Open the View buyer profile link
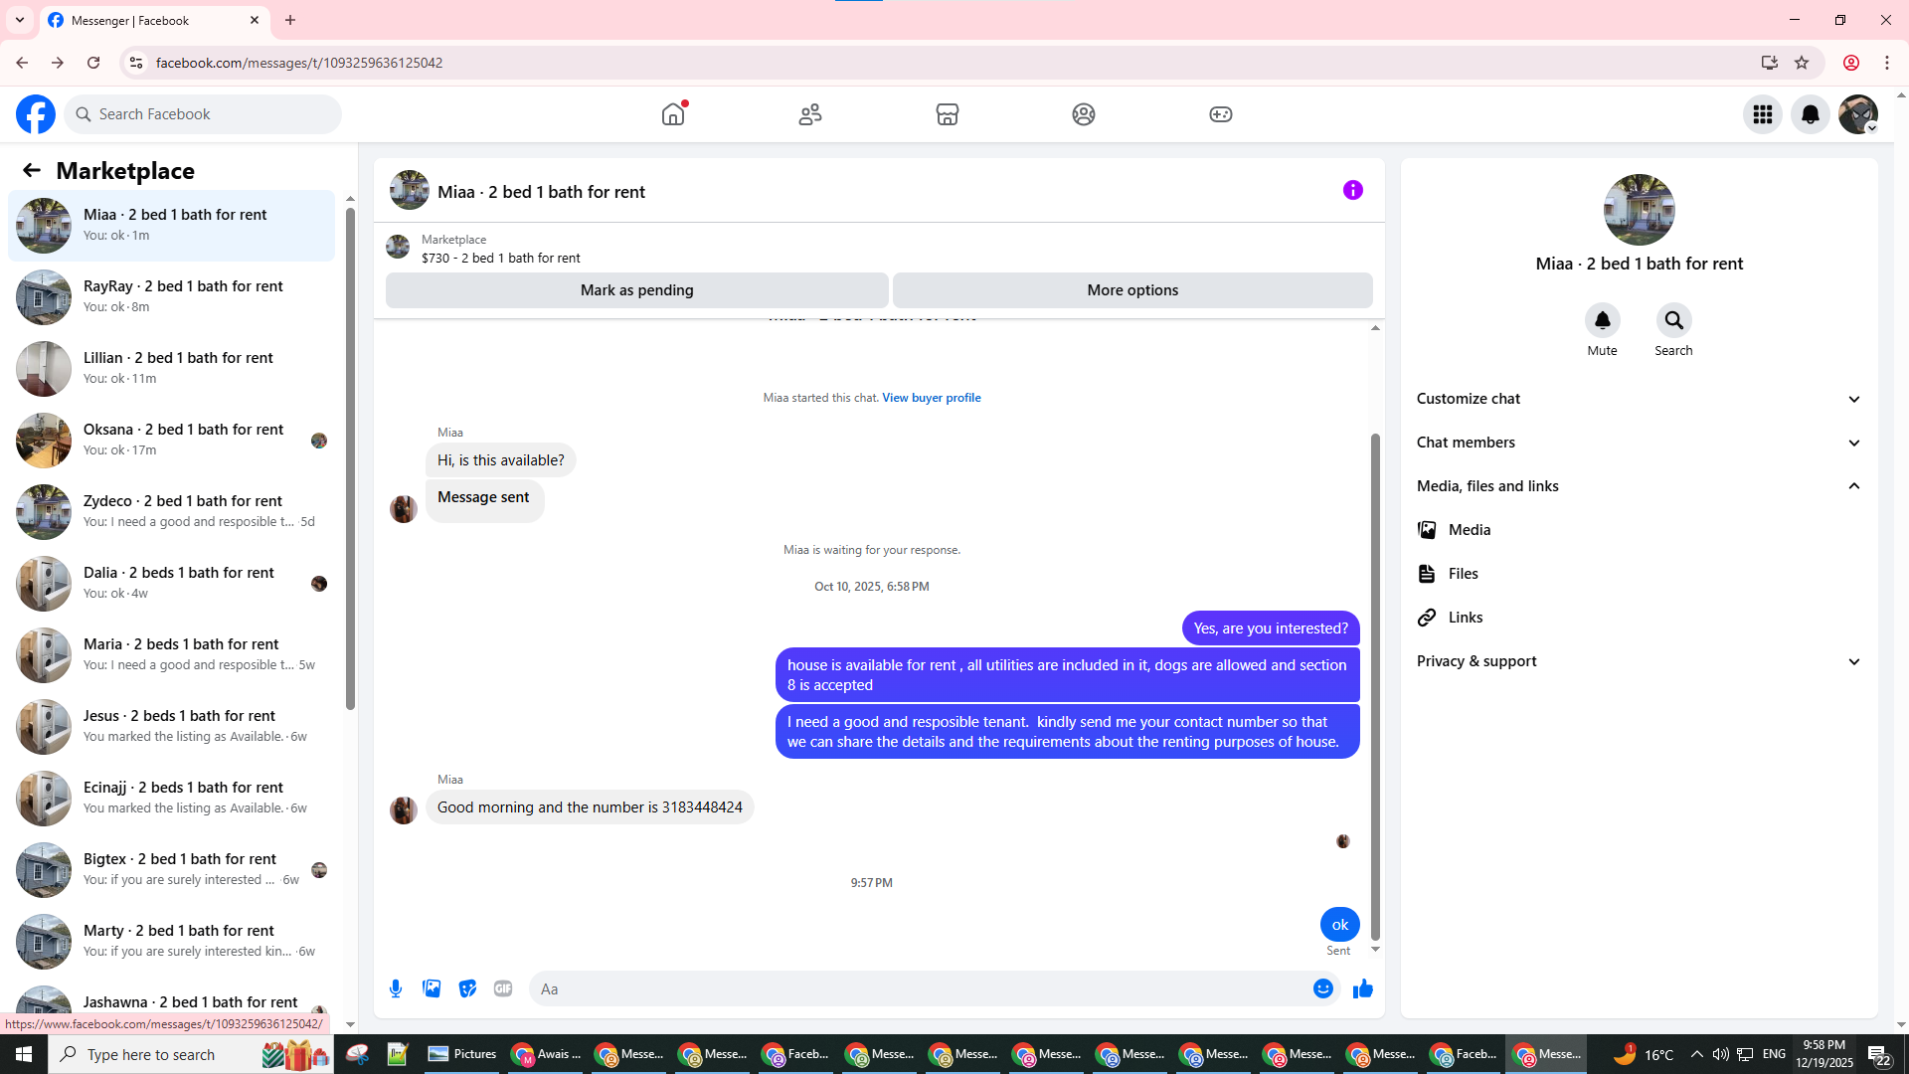Screen dimensions: 1909x1074 [x=931, y=398]
